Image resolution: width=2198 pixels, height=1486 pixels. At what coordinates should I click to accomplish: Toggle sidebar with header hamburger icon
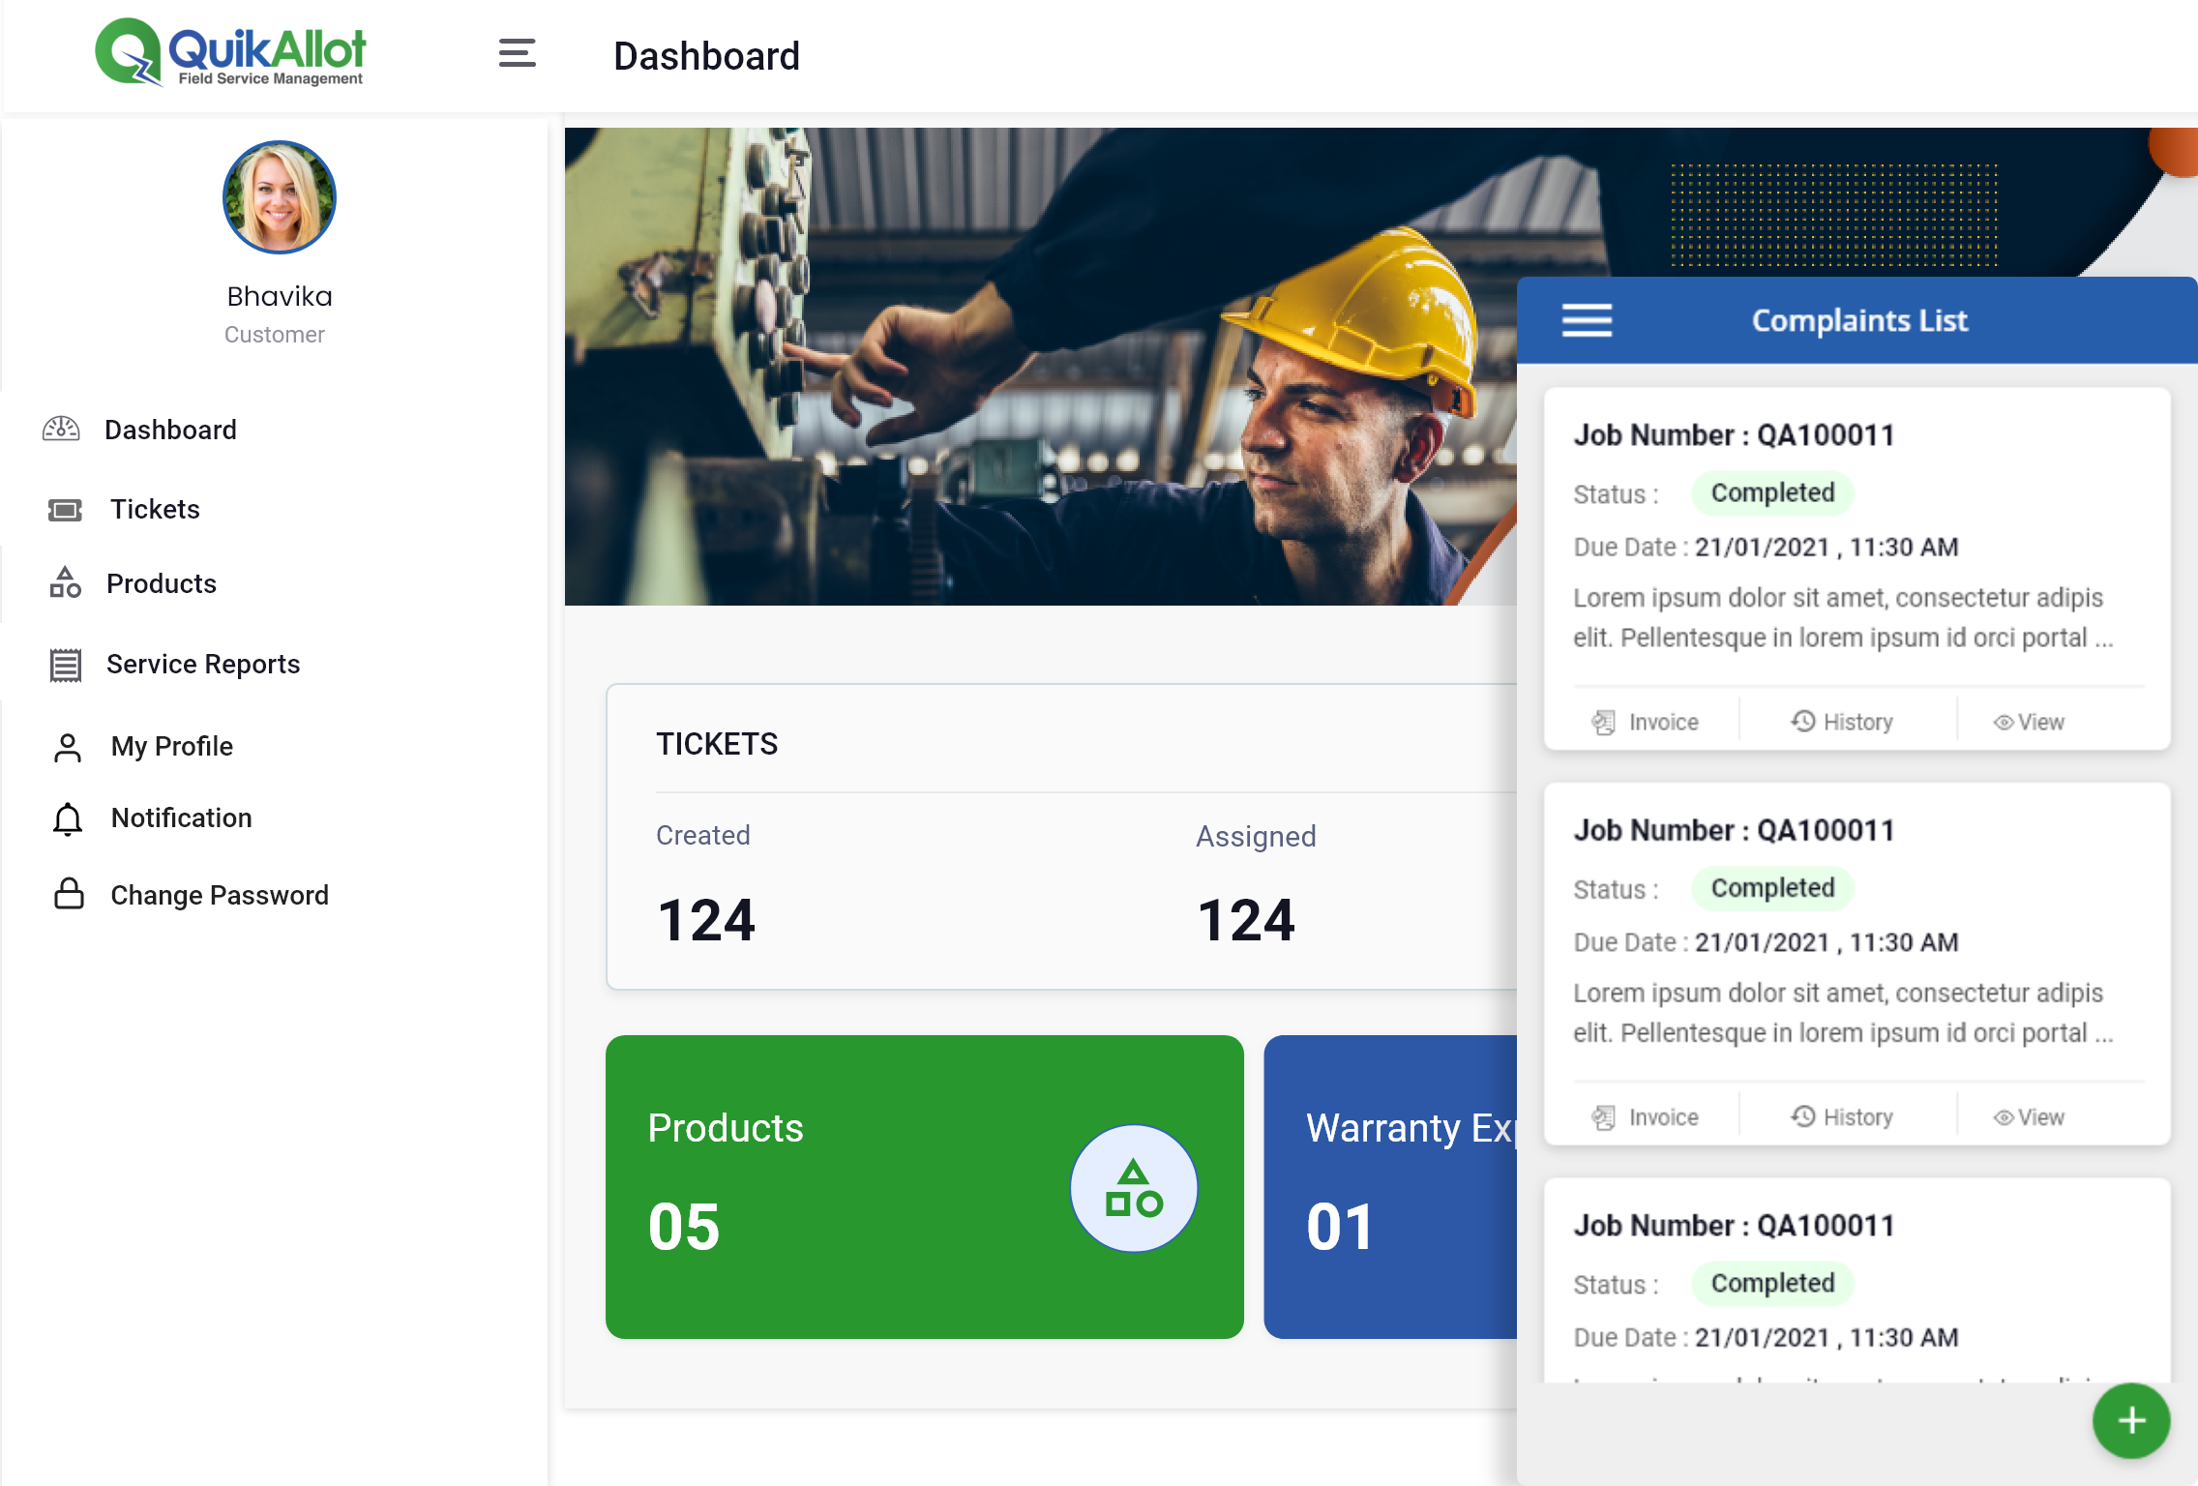point(517,53)
